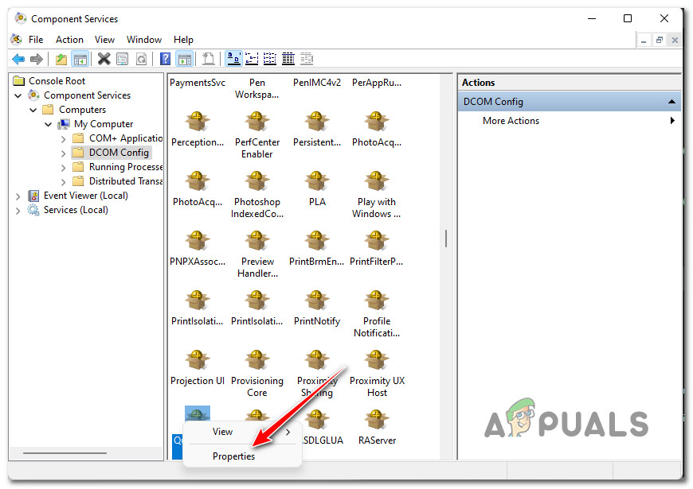Select Console Root in the tree

(x=57, y=81)
